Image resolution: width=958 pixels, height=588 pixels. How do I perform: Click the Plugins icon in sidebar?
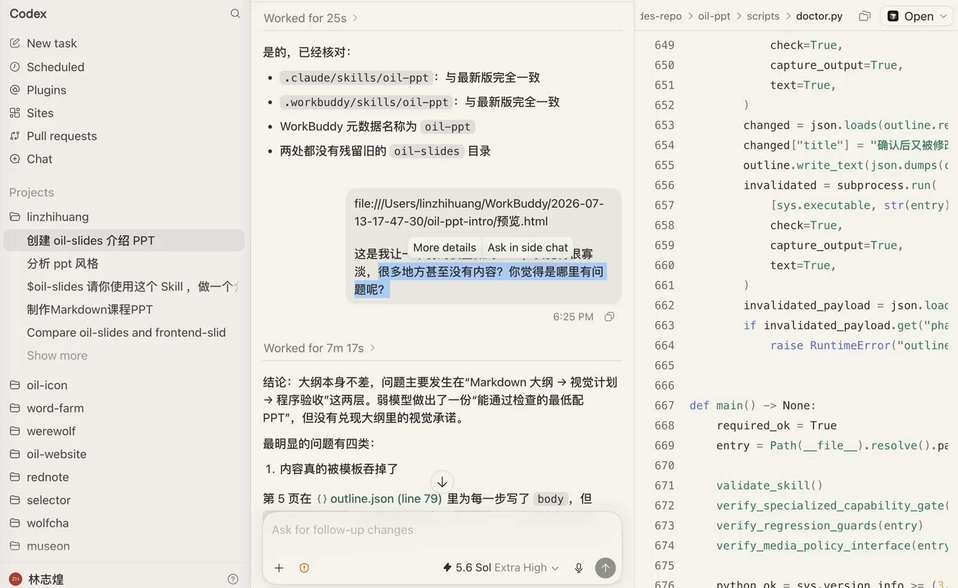pyautogui.click(x=15, y=90)
